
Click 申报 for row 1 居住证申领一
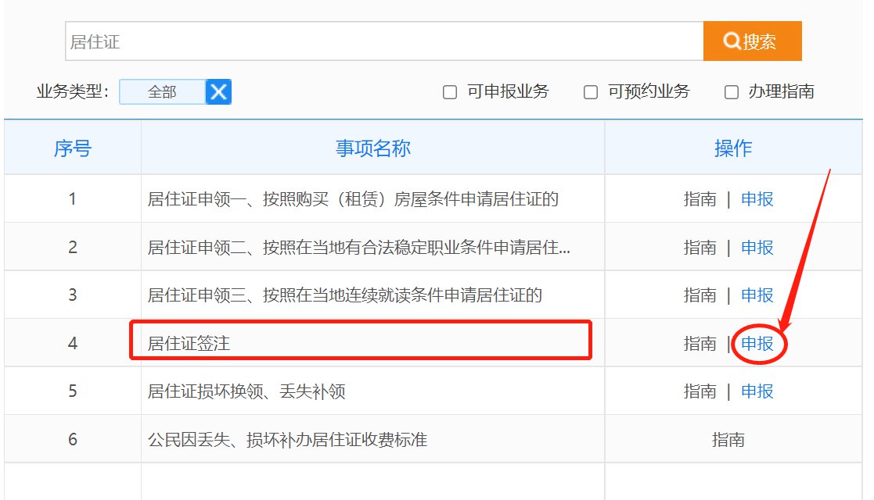pos(757,199)
